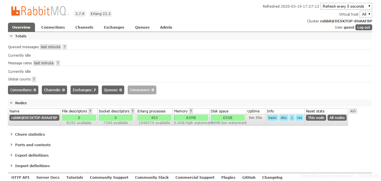
Task: Click the Queues: 0 count button
Action: [113, 90]
